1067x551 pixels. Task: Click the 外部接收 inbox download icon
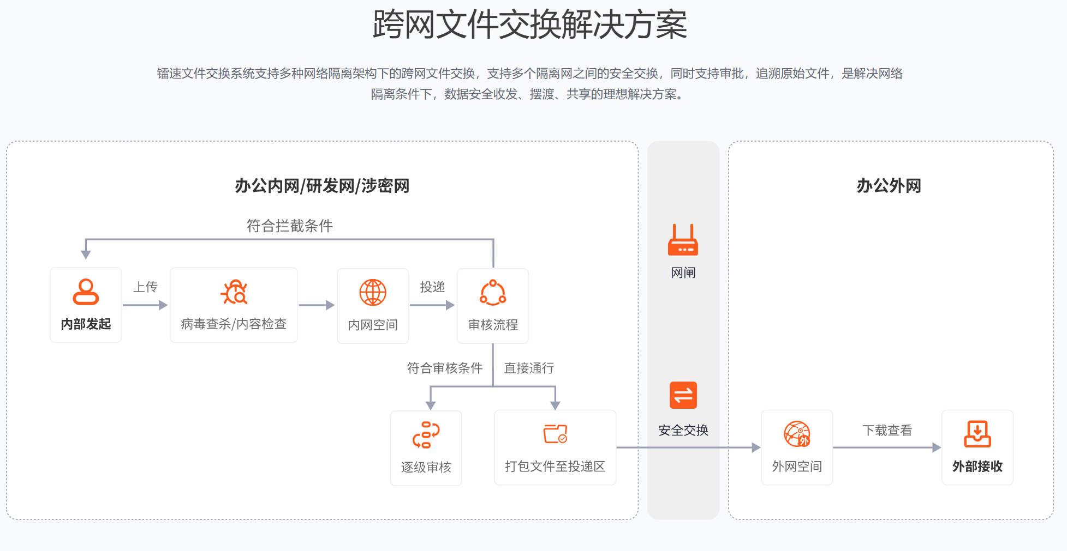(977, 433)
